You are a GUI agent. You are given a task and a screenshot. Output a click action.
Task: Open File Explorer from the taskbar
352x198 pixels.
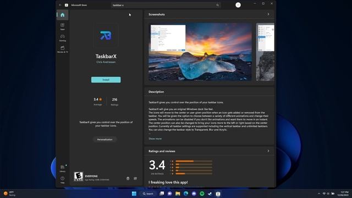coord(178,194)
